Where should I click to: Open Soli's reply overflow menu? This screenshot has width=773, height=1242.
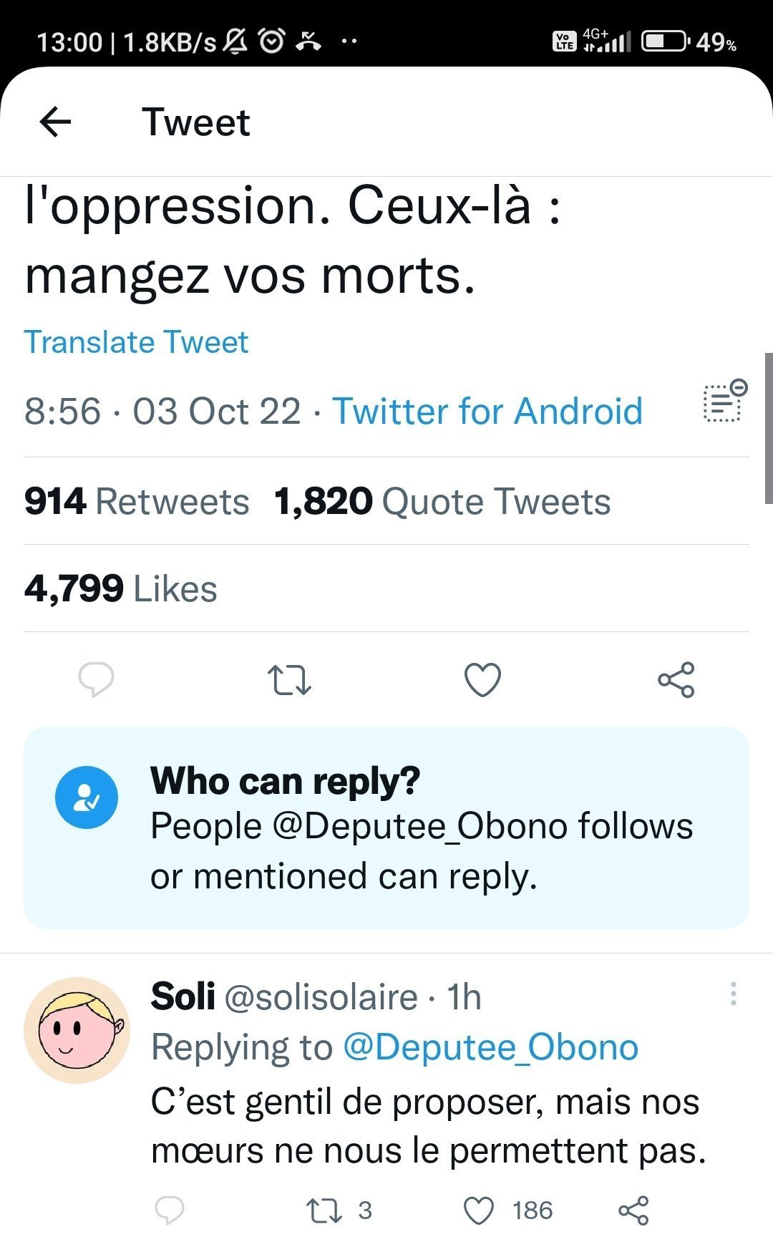click(734, 994)
